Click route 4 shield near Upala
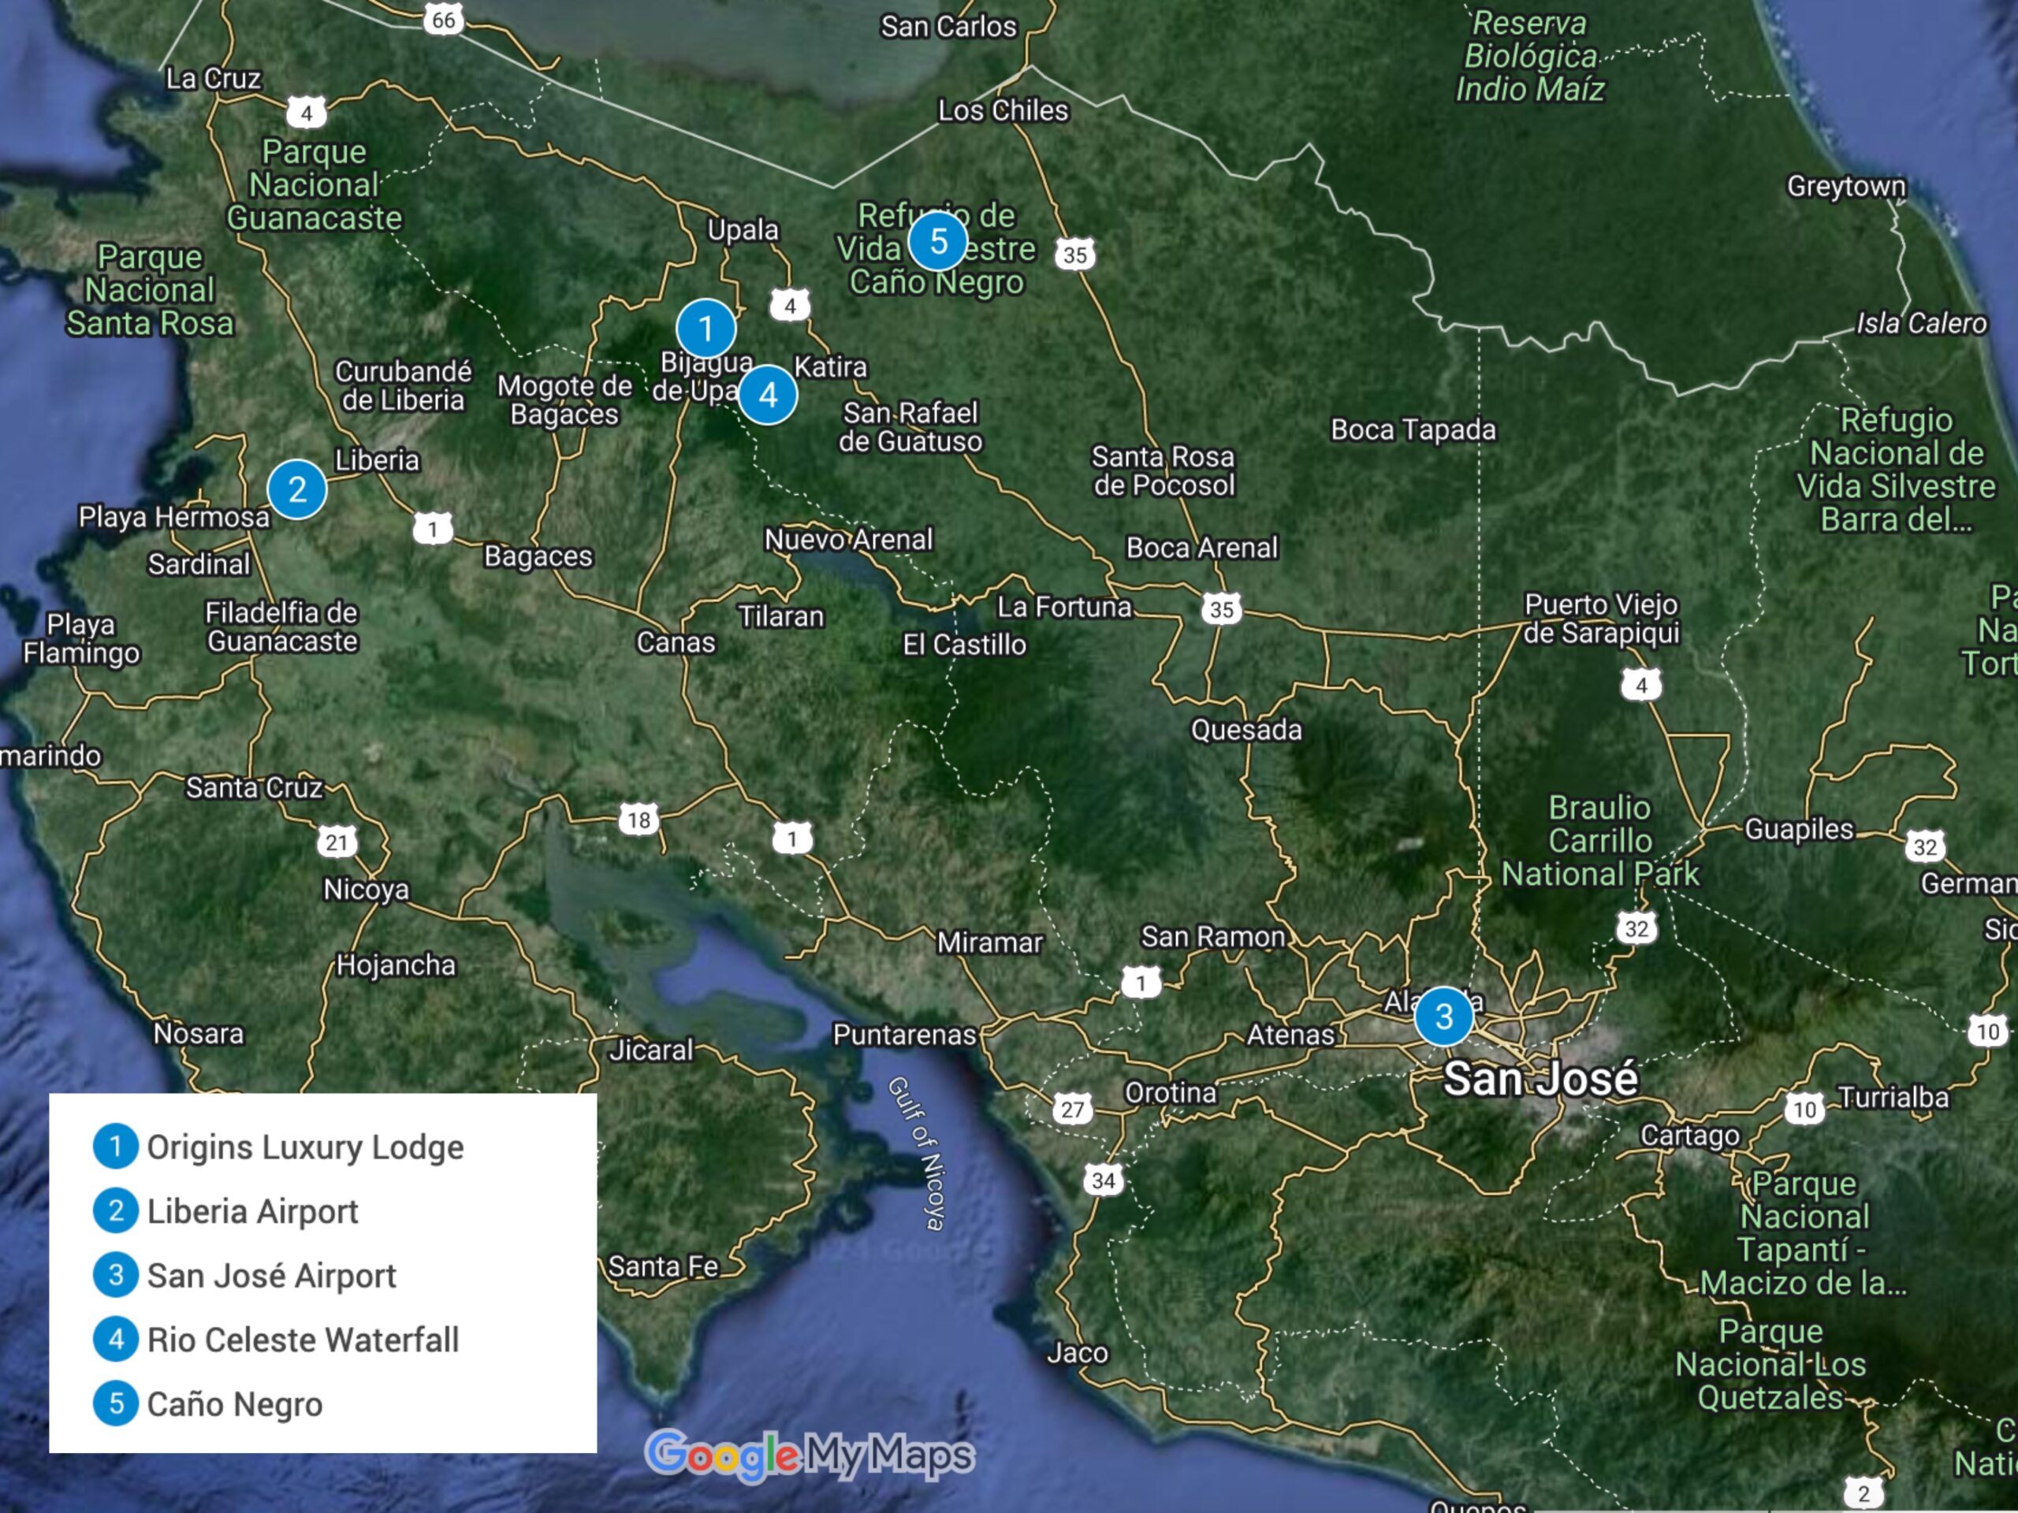This screenshot has width=2018, height=1513. 790,306
